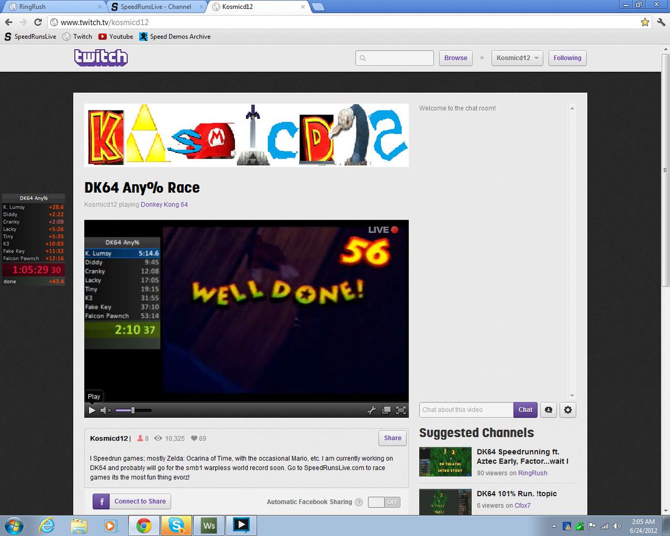
Task: Click the chat viewer list icon
Action: click(548, 410)
